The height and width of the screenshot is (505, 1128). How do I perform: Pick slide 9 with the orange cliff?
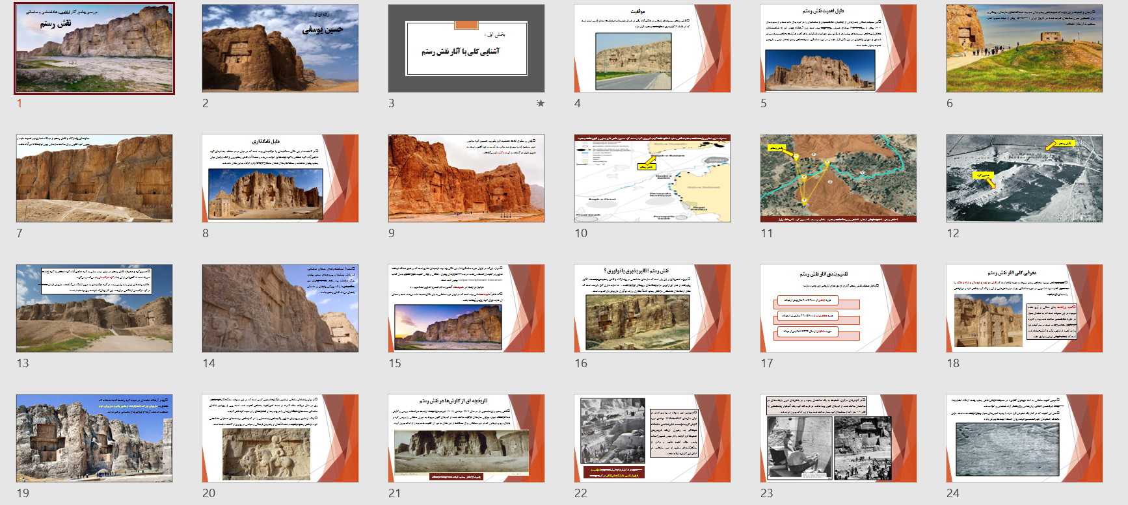[466, 179]
